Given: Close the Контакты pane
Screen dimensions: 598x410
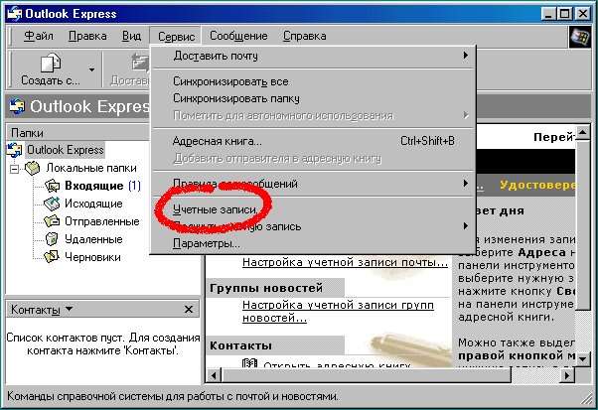Looking at the screenshot, I should (189, 310).
